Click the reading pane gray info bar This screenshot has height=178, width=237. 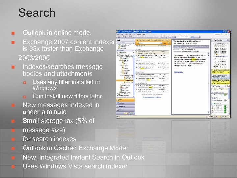point(191,47)
